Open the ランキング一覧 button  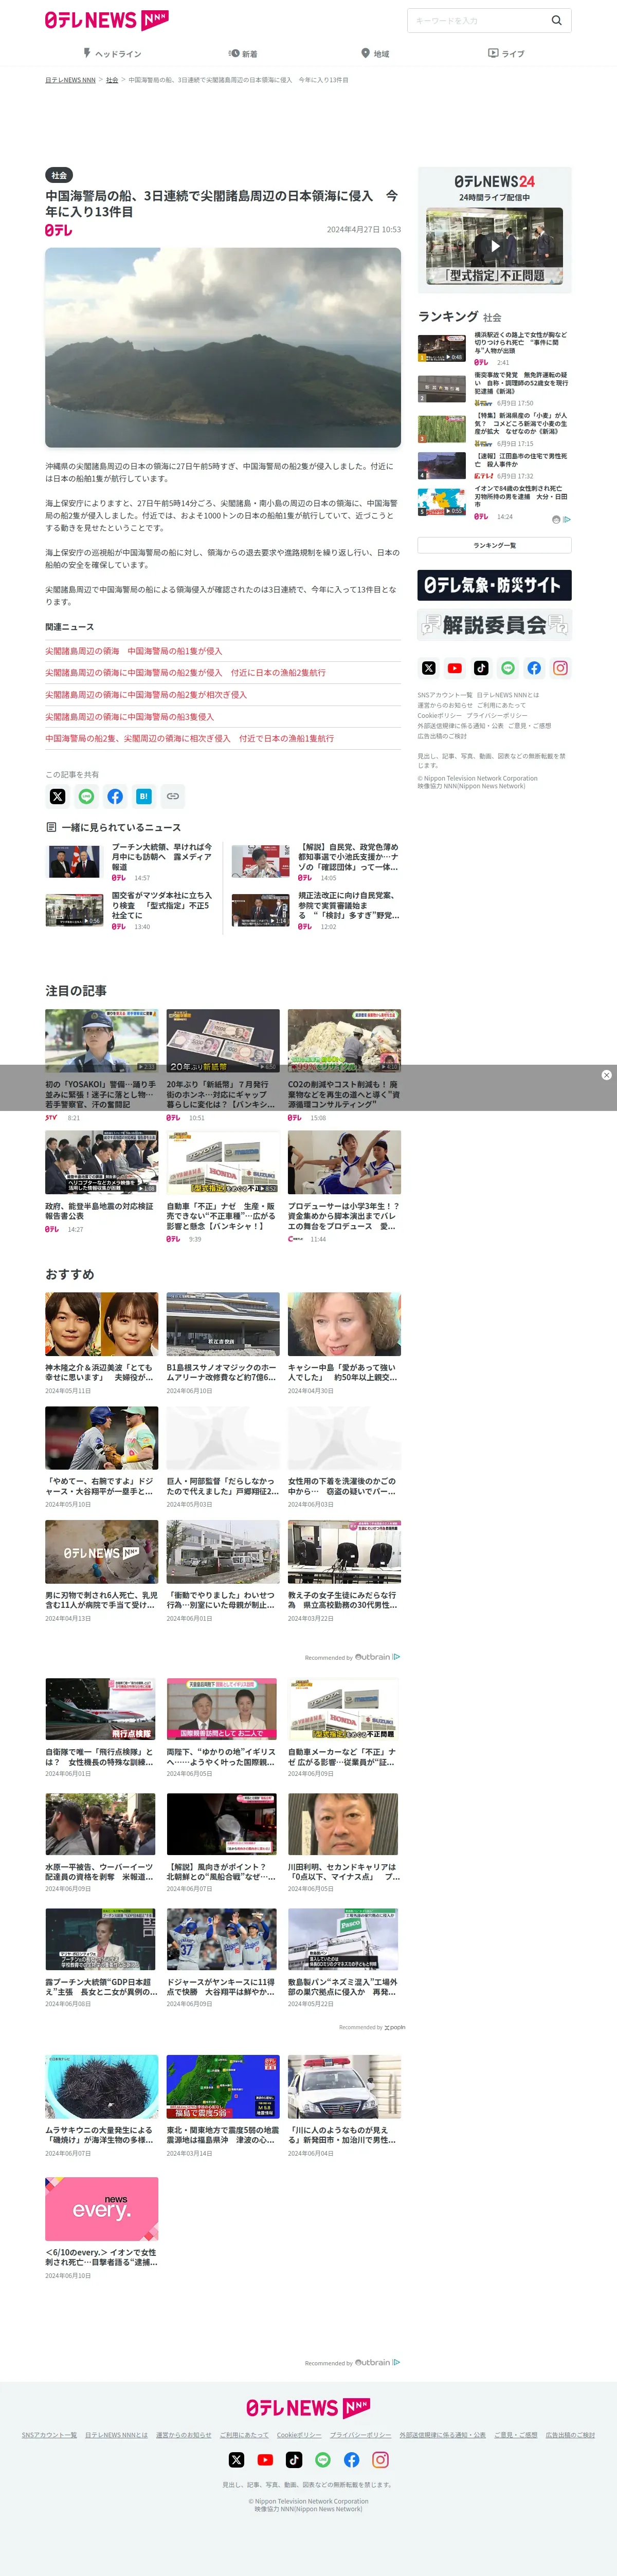point(495,545)
